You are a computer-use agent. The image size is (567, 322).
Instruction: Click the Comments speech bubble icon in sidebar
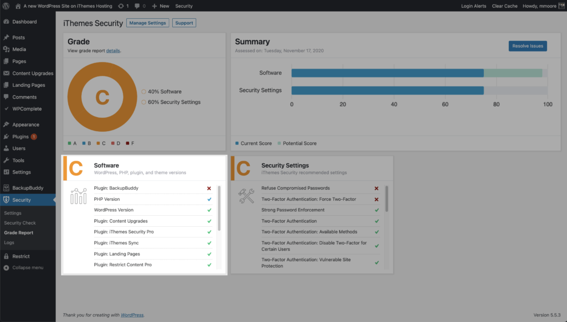click(6, 97)
